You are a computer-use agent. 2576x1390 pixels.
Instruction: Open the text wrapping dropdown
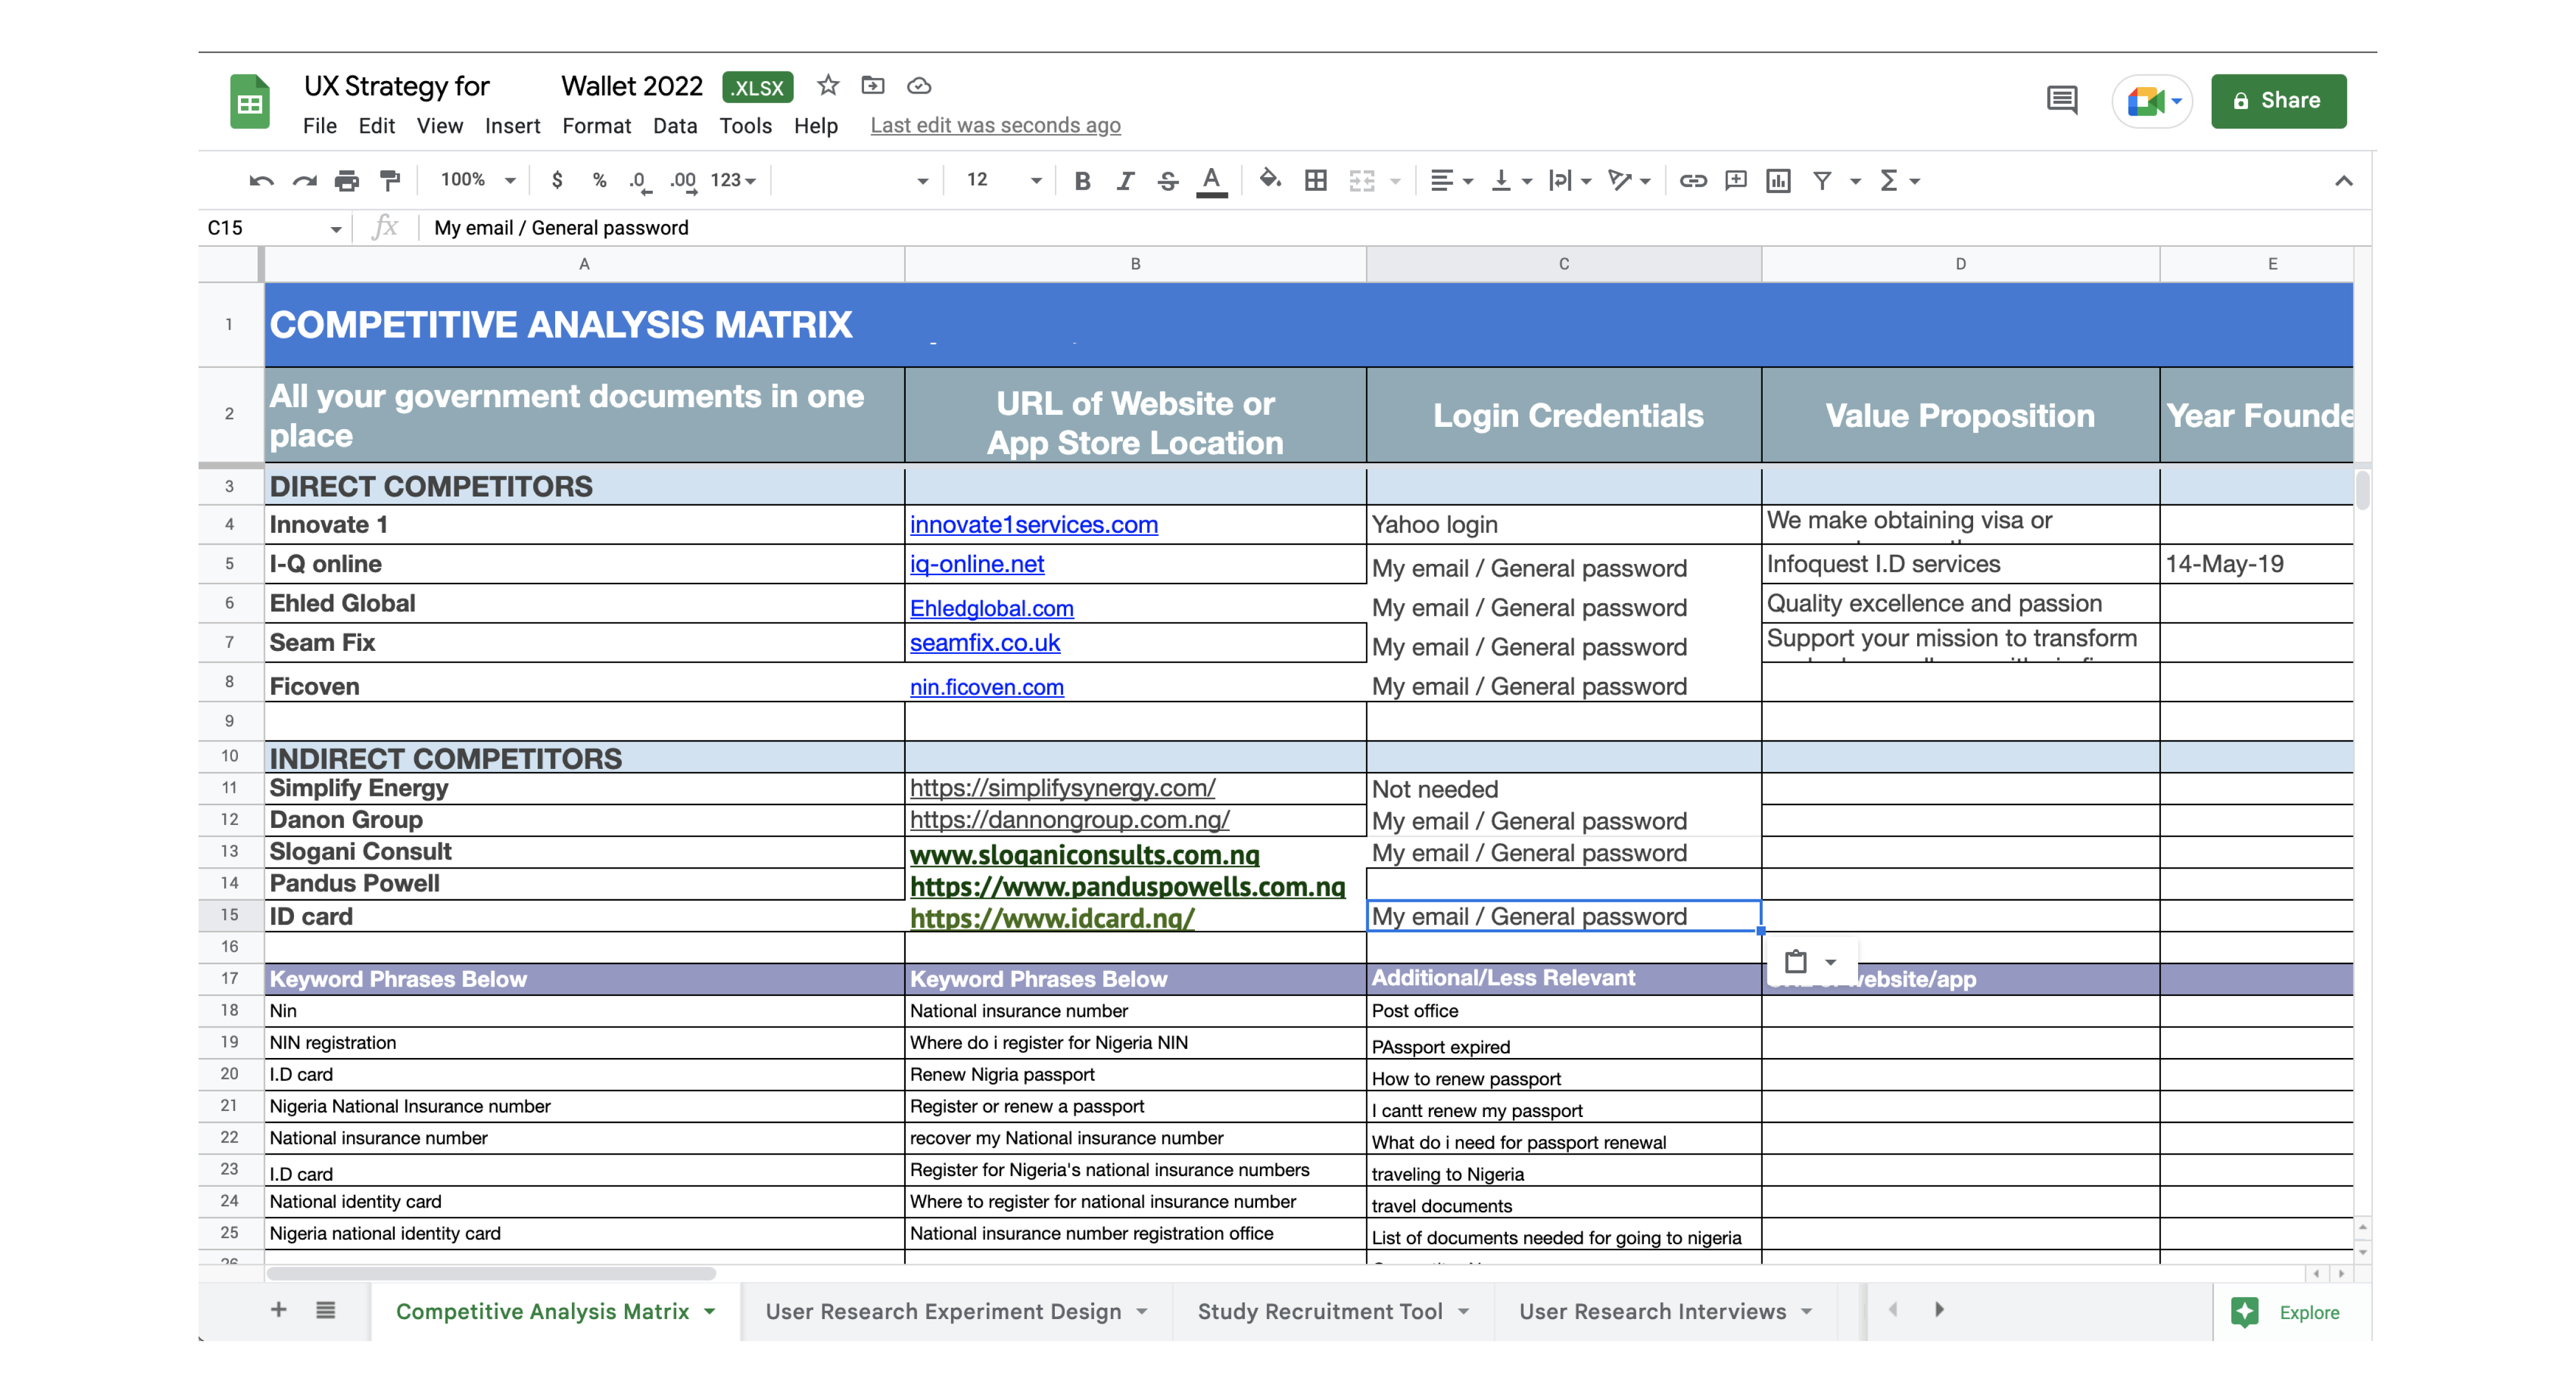[x=1570, y=181]
